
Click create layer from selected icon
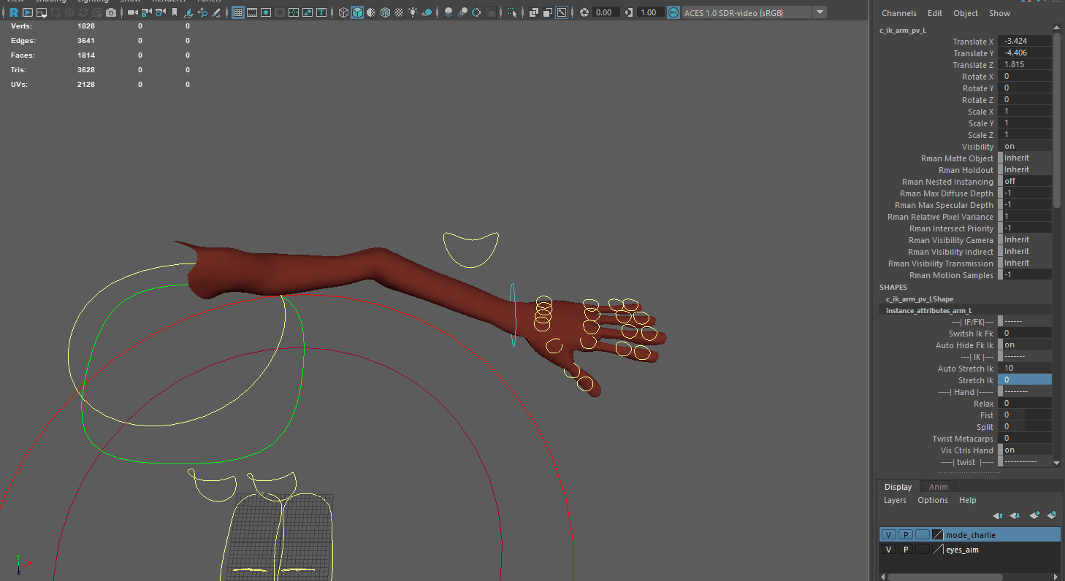click(1052, 515)
